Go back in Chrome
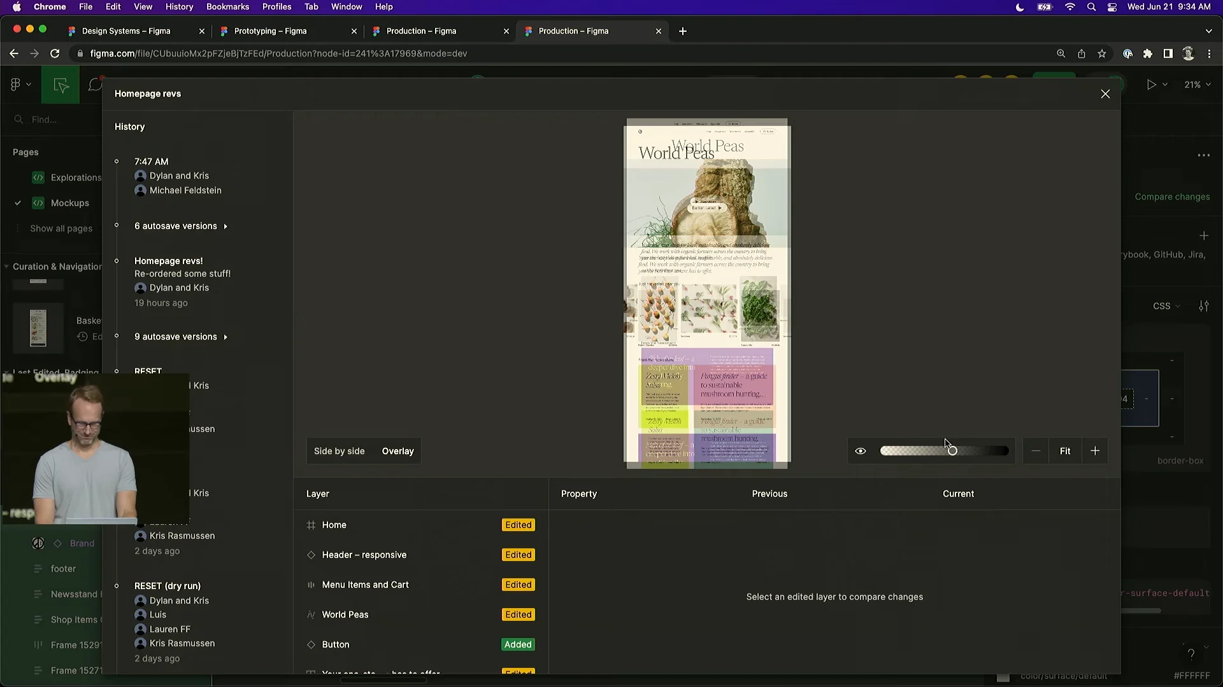Screen dimensions: 1223x687 [x=13, y=53]
